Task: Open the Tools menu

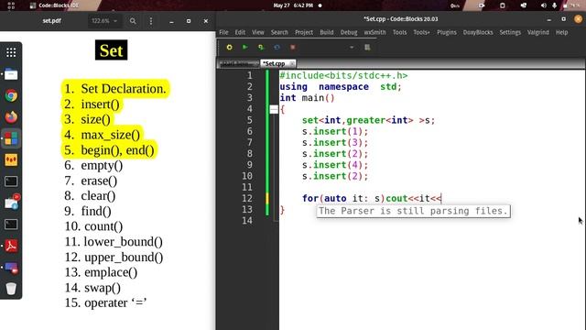Action: tap(399, 32)
